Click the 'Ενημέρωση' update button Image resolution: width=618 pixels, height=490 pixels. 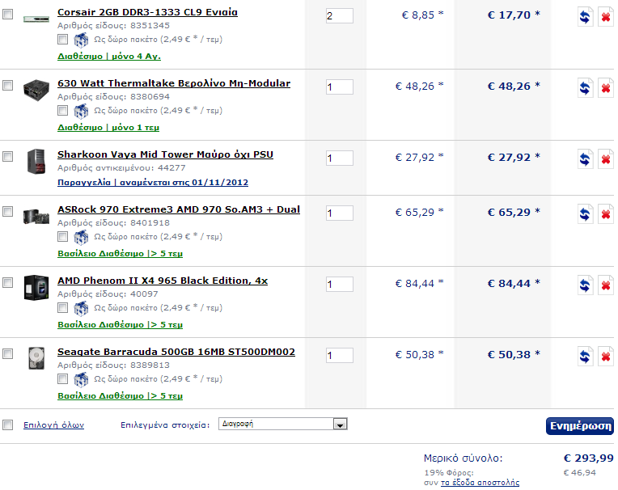coord(580,426)
